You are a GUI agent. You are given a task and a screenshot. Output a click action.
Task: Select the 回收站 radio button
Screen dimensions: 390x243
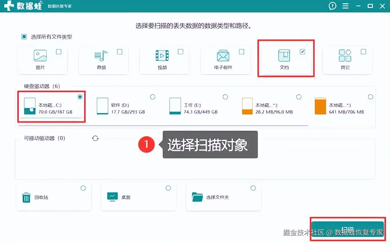pyautogui.click(x=83, y=188)
